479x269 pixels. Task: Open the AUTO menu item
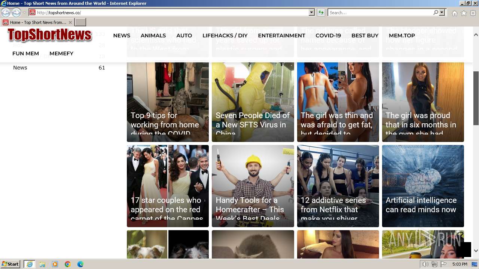coord(184,35)
